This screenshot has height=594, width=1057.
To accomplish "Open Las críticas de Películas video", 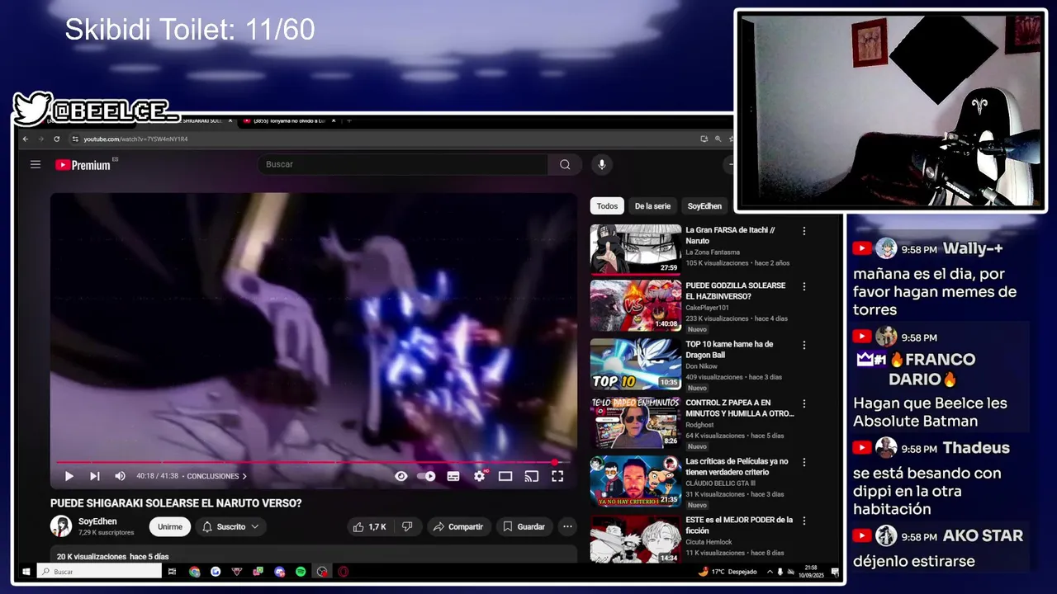I will pos(737,466).
